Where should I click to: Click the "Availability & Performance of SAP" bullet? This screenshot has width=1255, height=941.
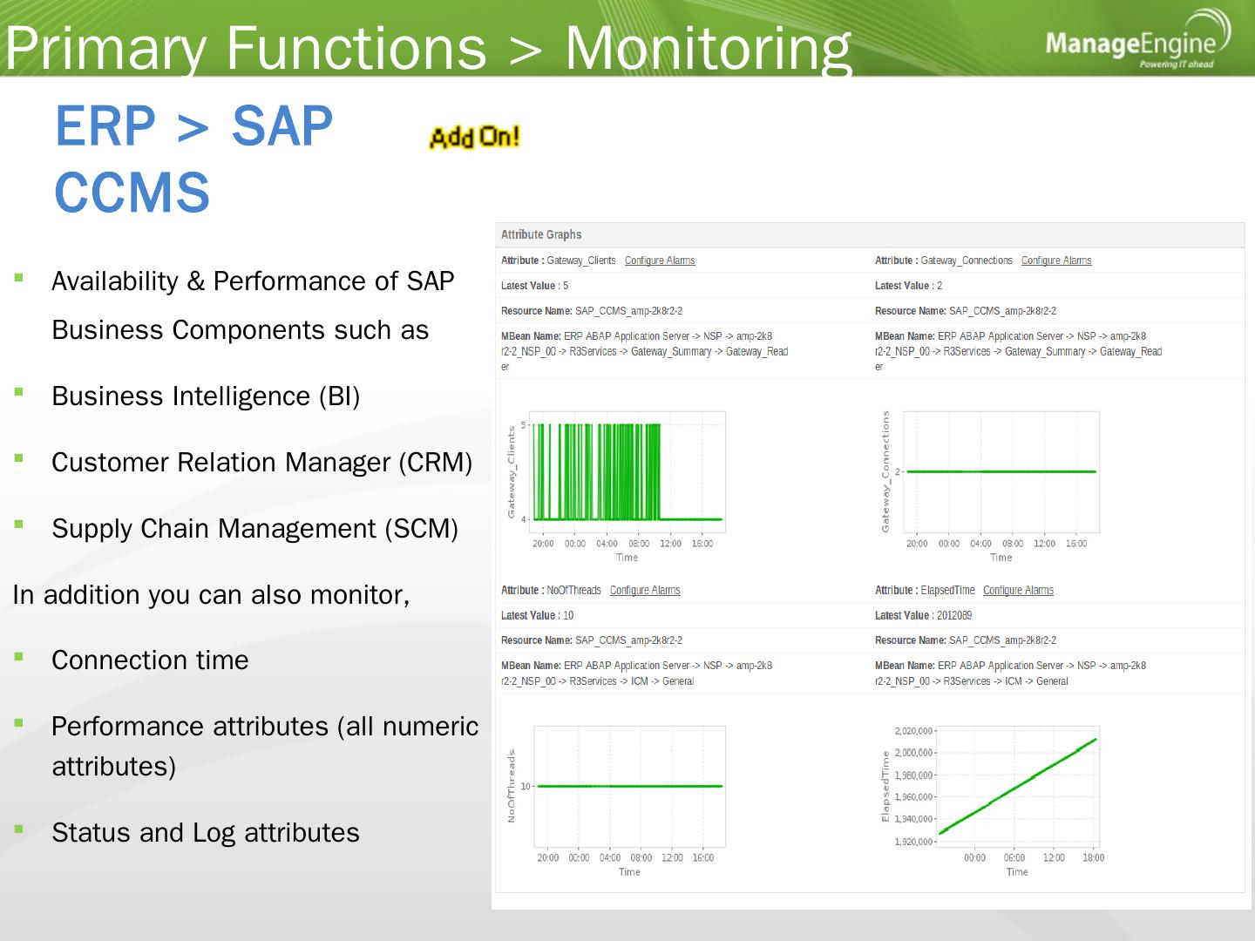(x=253, y=281)
